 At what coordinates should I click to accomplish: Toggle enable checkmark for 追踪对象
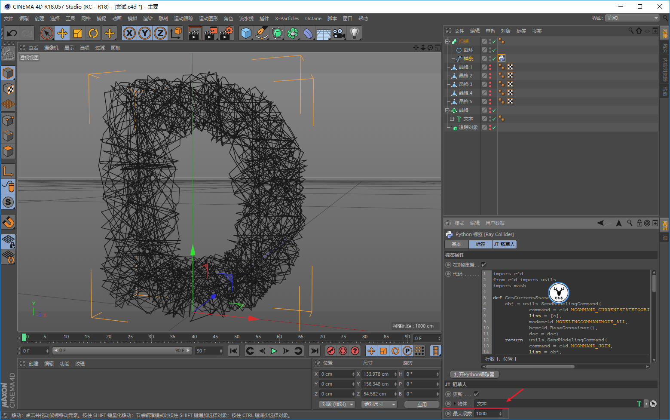494,128
